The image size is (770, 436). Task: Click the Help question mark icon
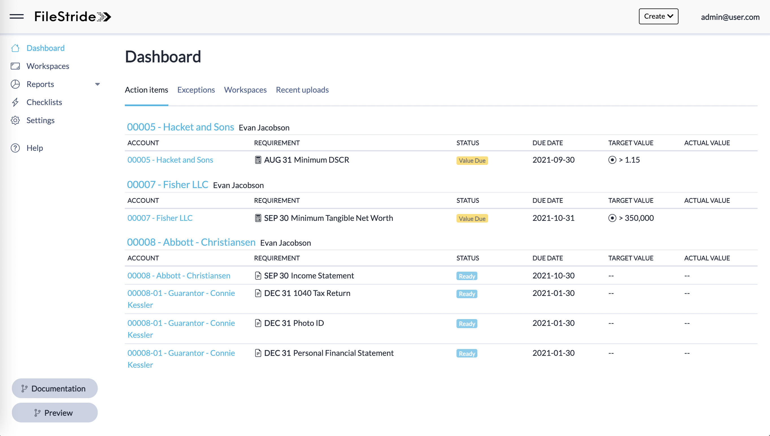15,148
